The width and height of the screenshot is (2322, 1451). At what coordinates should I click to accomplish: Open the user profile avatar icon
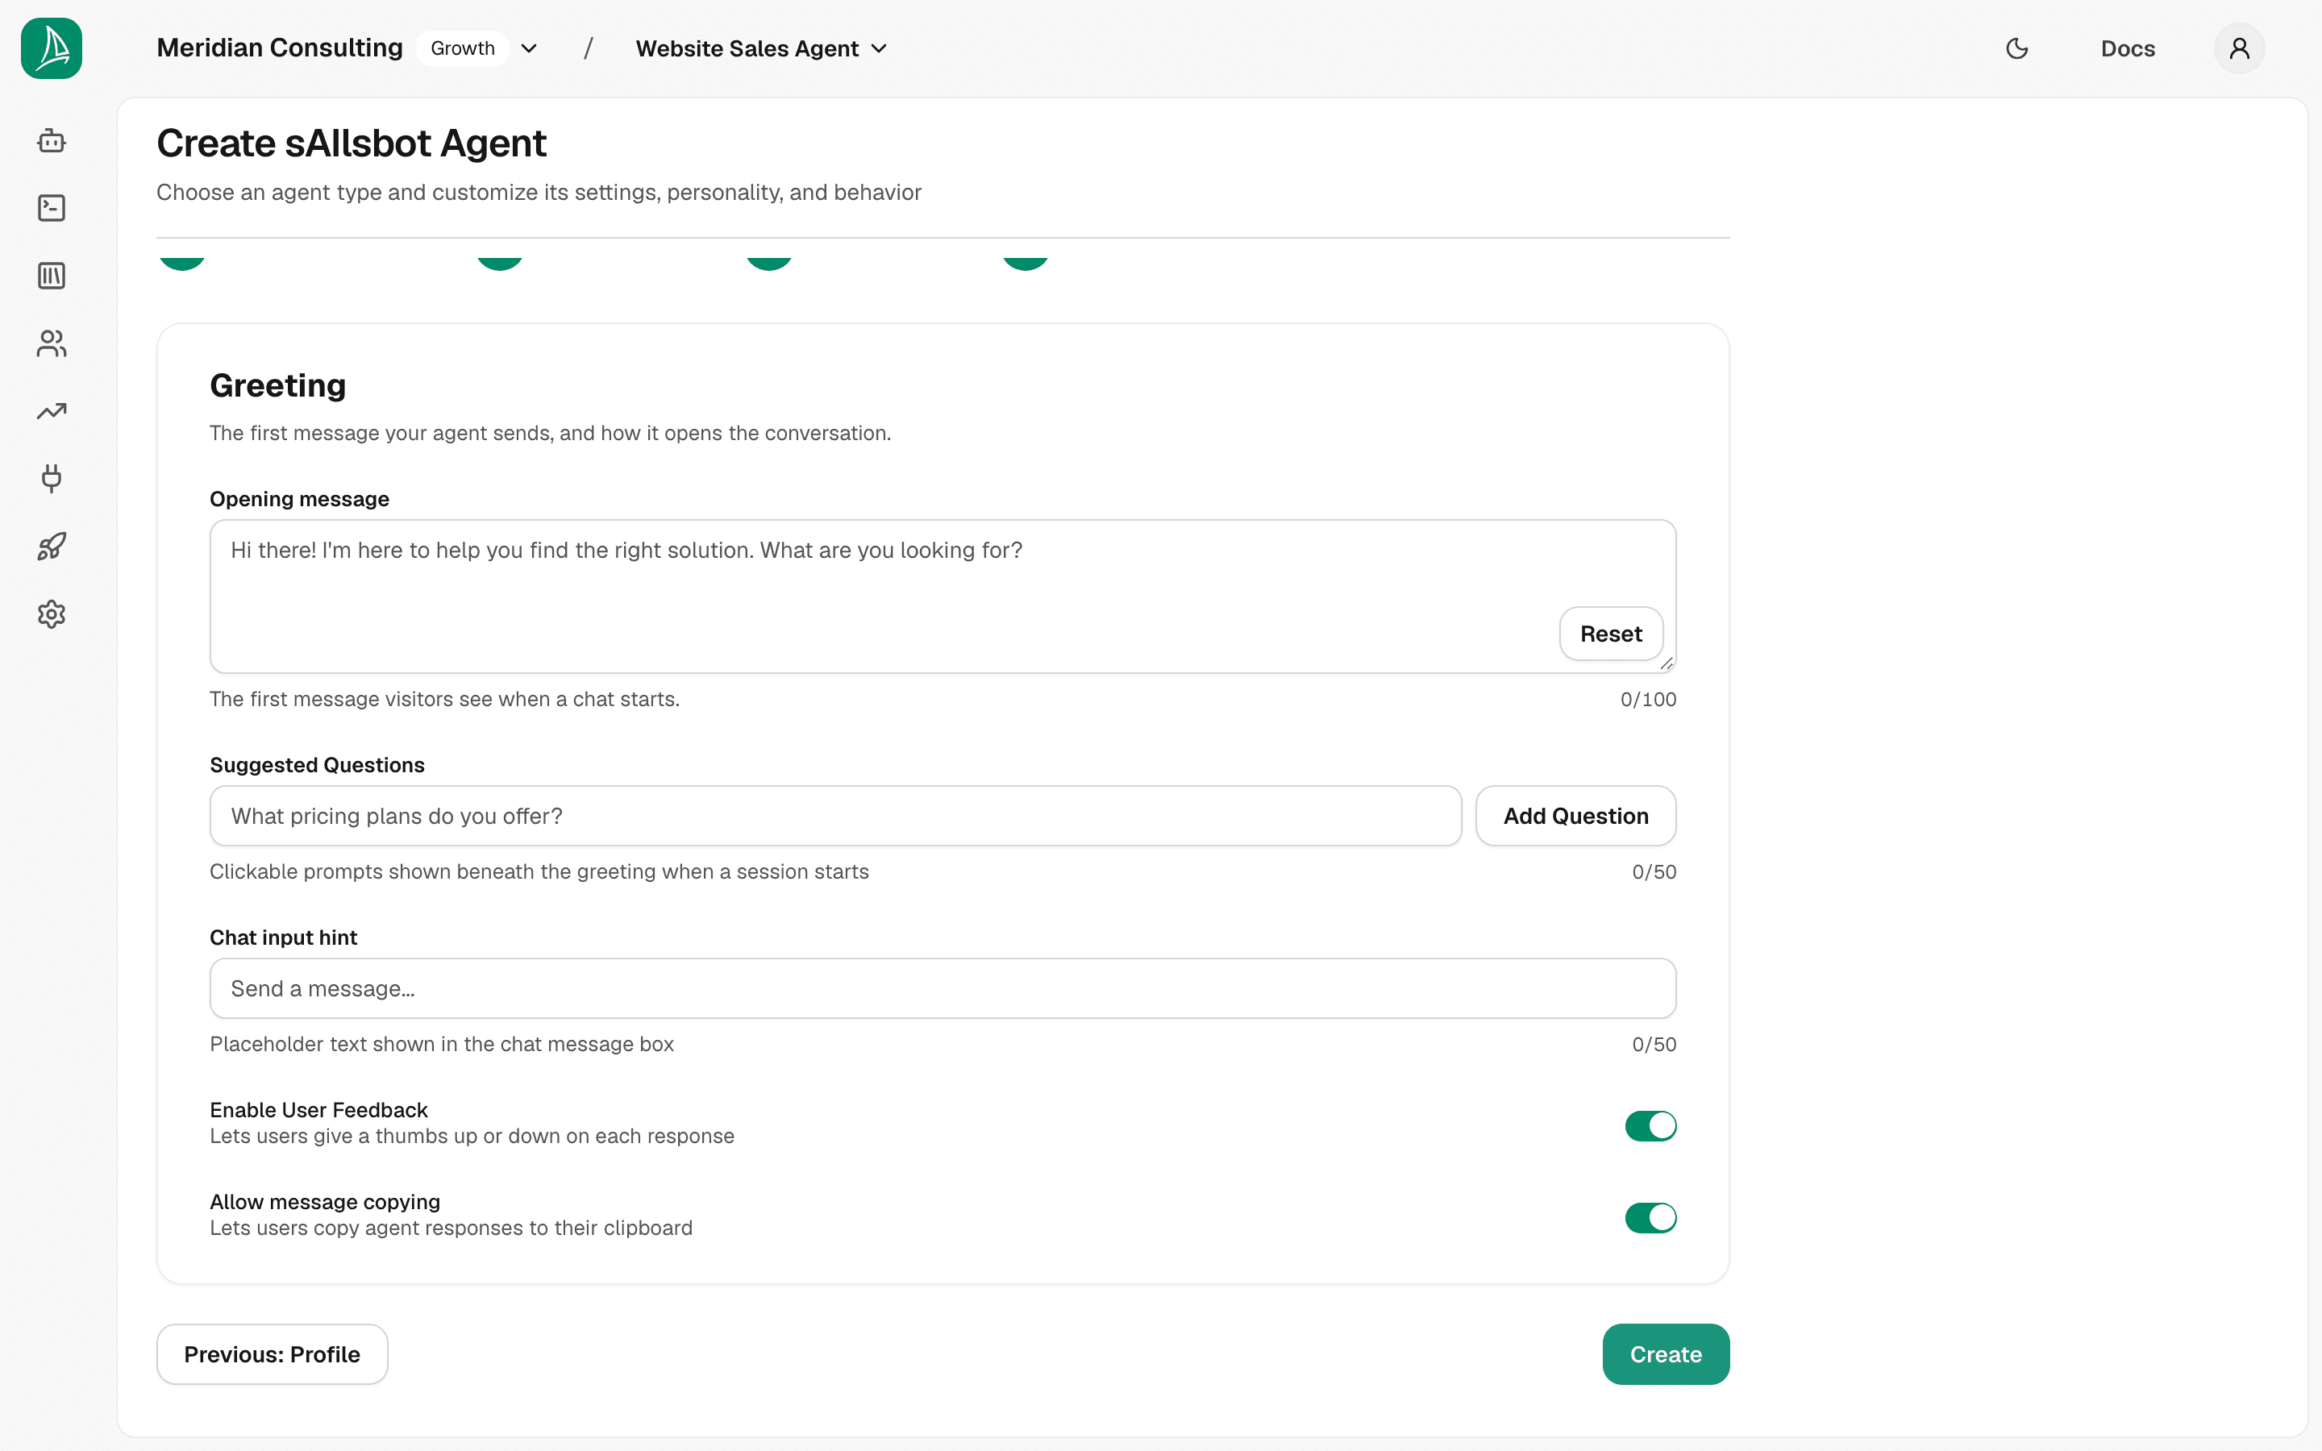pyautogui.click(x=2240, y=48)
